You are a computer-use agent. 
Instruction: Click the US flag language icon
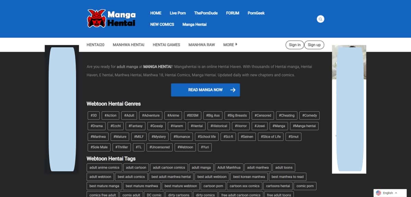[378, 193]
